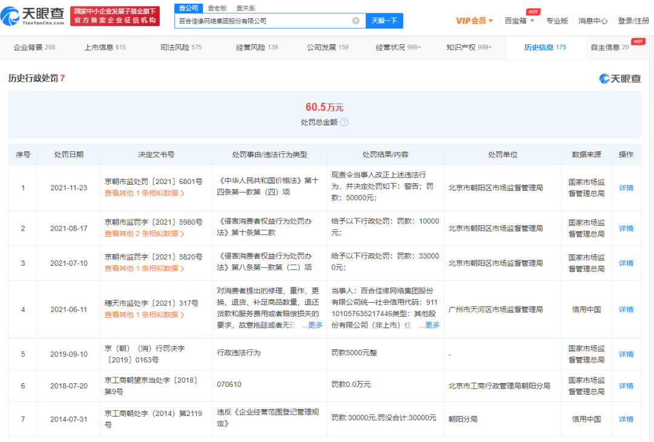654x442 pixels.
Task: Click the 行政违法行为 cell
Action: click(239, 353)
